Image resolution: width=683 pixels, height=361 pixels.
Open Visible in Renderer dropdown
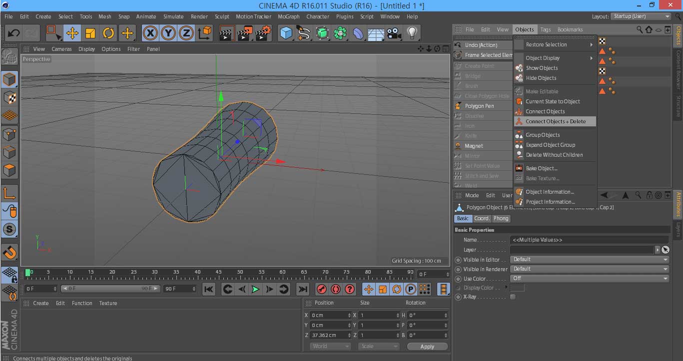tap(590, 269)
